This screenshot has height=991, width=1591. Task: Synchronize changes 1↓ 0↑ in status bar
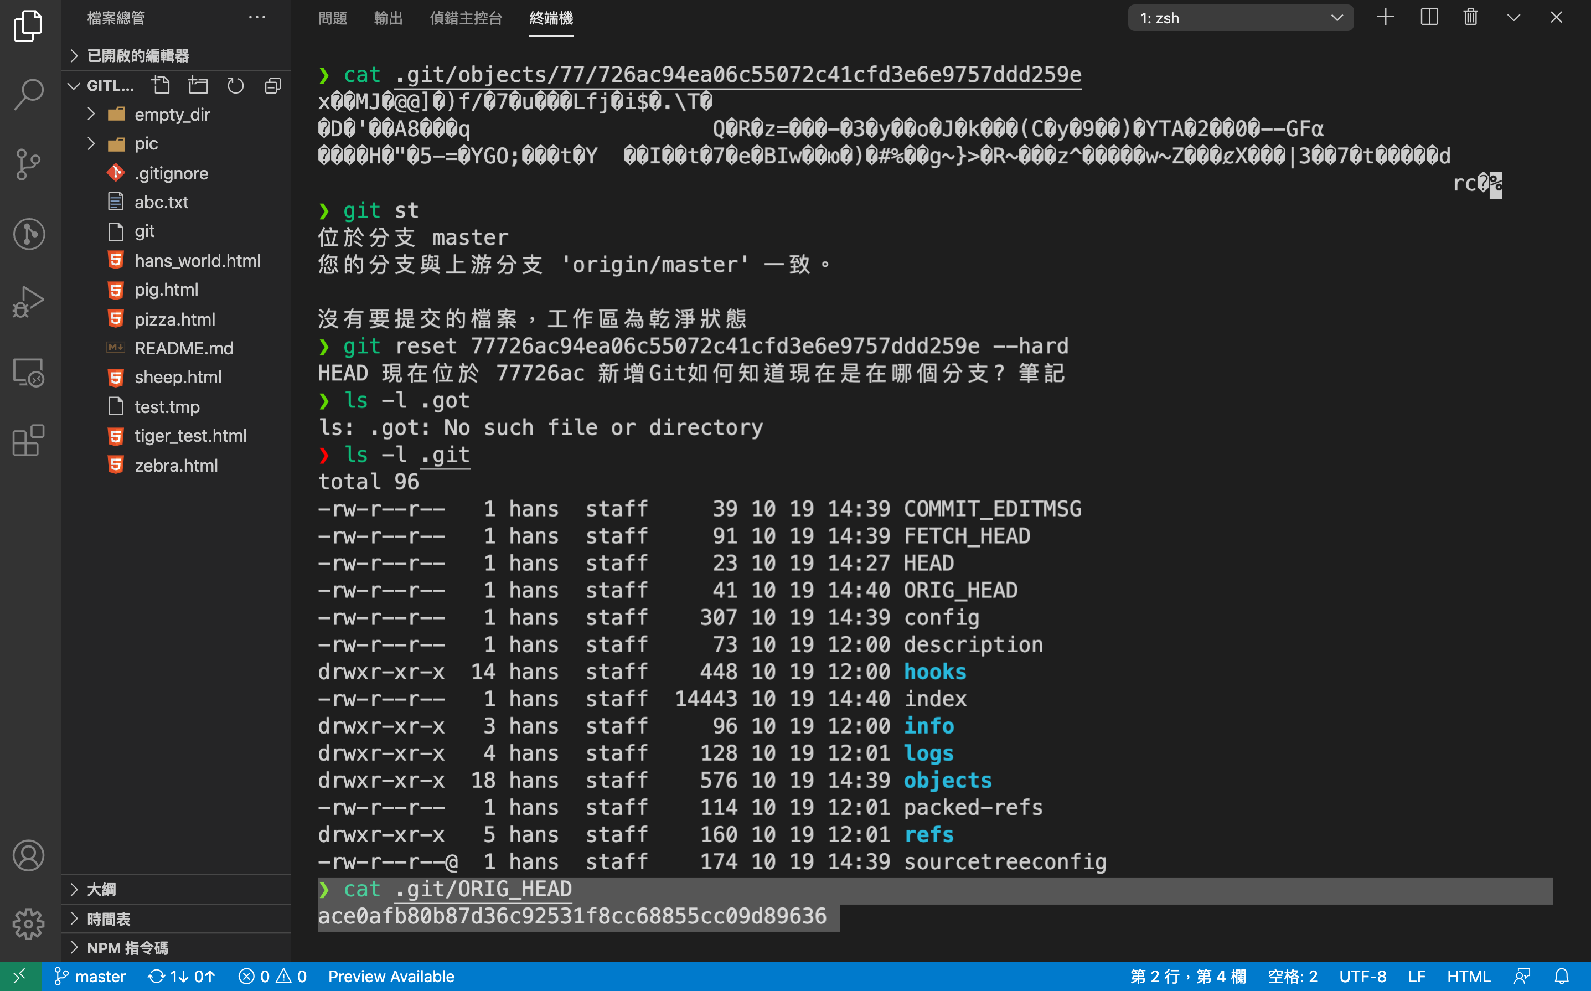click(182, 977)
